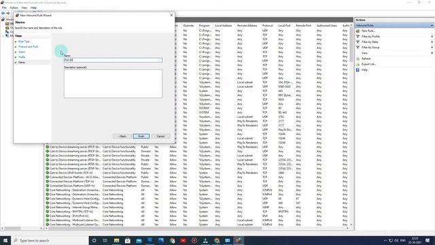This screenshot has height=245, width=435.
Task: Open the red YouTube-style taskbar icon
Action: point(183,240)
